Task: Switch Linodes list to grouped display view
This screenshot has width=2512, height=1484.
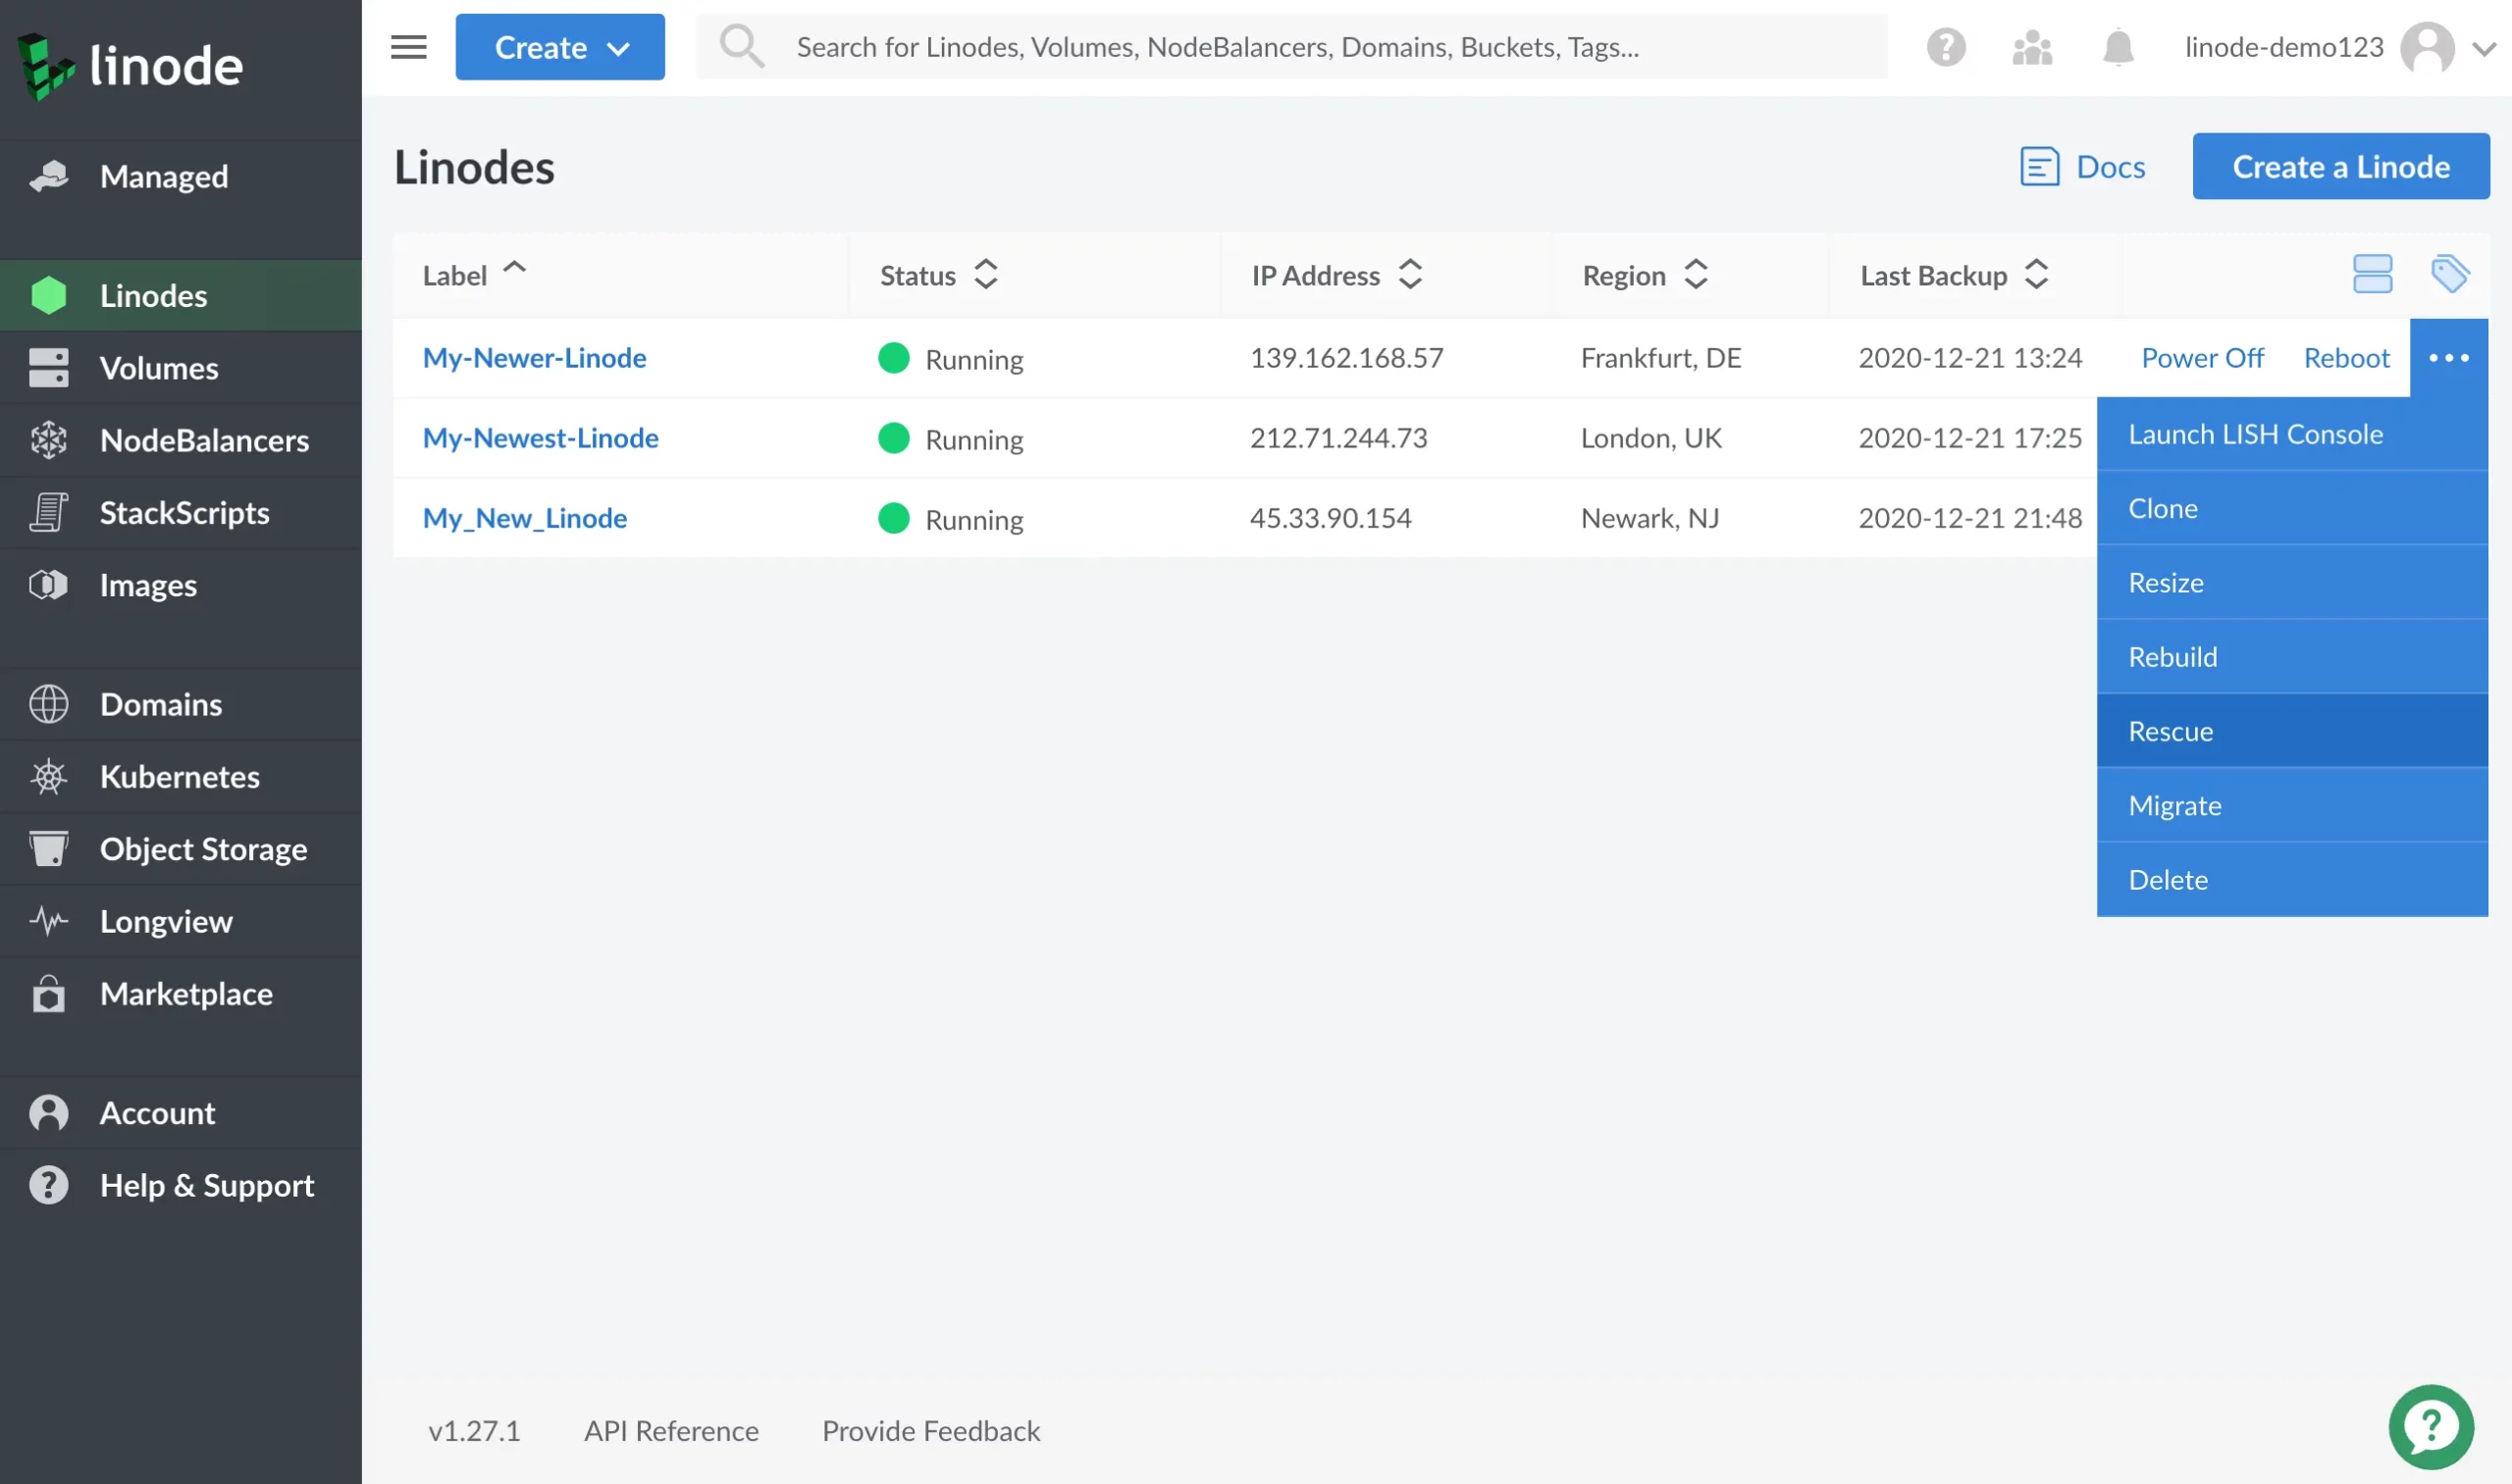Action: click(x=2373, y=273)
